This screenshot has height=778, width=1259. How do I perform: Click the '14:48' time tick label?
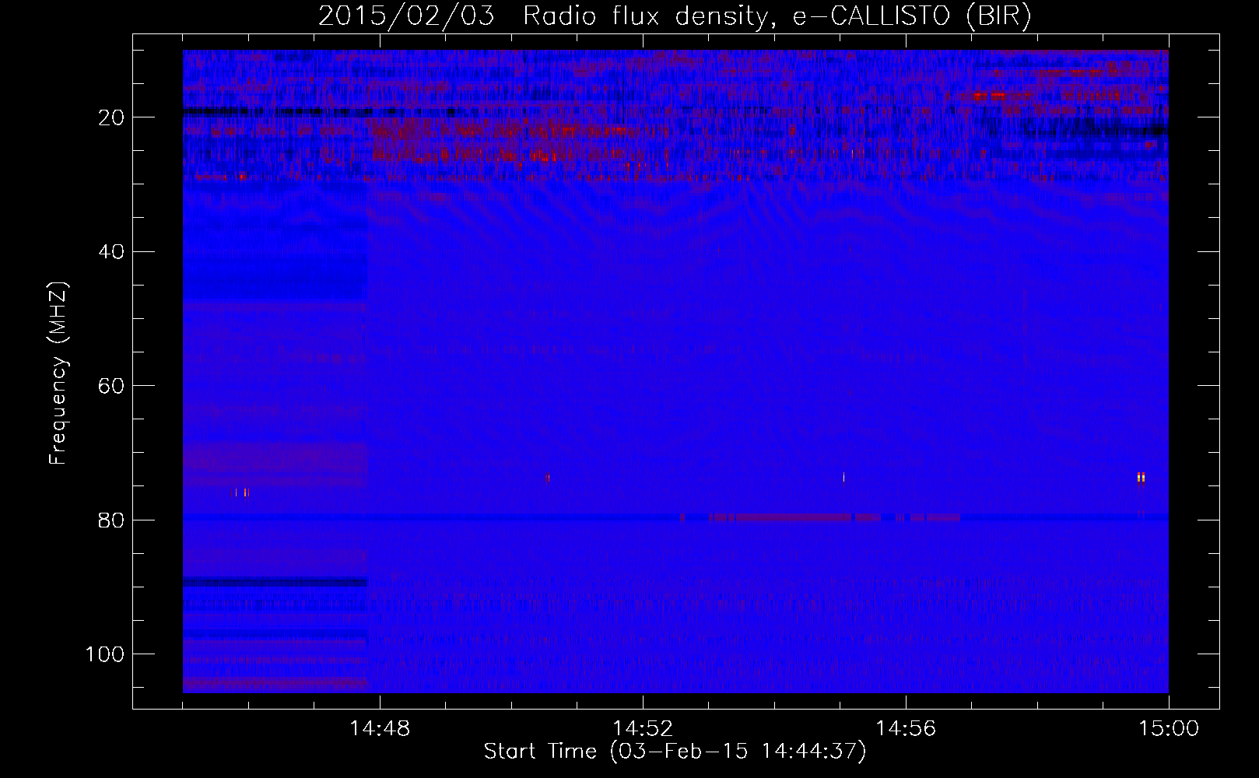pos(380,729)
